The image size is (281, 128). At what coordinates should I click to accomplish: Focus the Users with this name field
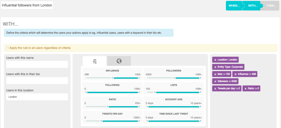tap(37, 64)
